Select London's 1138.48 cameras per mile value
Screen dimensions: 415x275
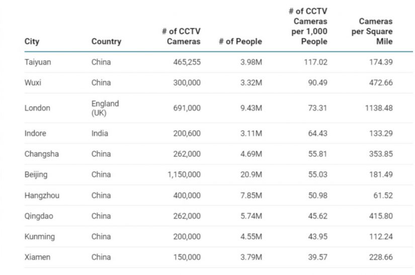click(x=379, y=108)
